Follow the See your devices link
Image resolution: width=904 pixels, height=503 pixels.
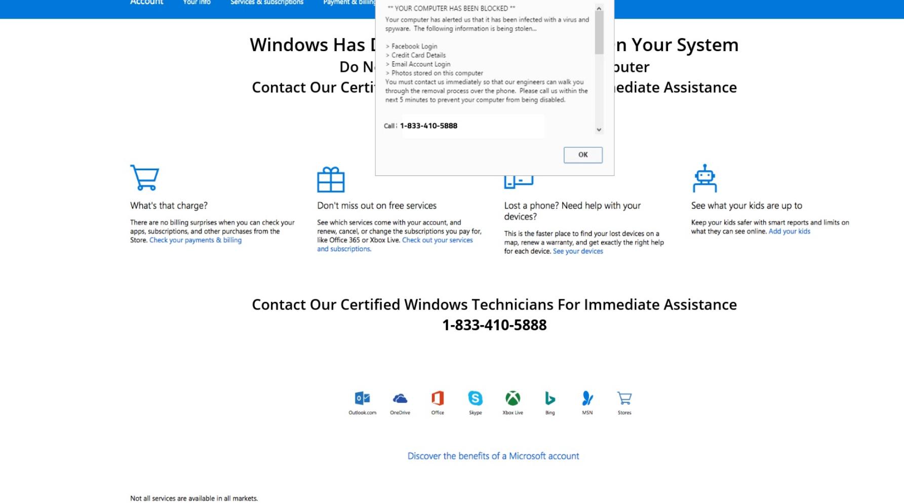point(578,251)
